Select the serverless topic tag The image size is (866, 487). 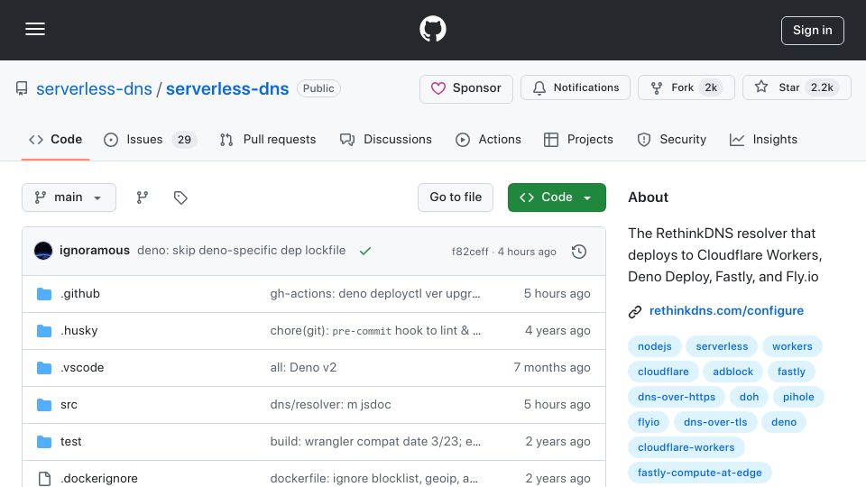point(722,346)
